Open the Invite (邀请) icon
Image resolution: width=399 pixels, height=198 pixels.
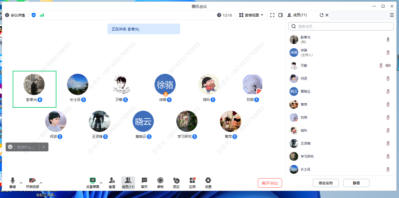pyautogui.click(x=112, y=181)
